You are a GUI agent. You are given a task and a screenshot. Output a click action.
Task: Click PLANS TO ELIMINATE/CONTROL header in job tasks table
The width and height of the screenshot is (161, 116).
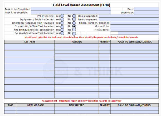135,42
